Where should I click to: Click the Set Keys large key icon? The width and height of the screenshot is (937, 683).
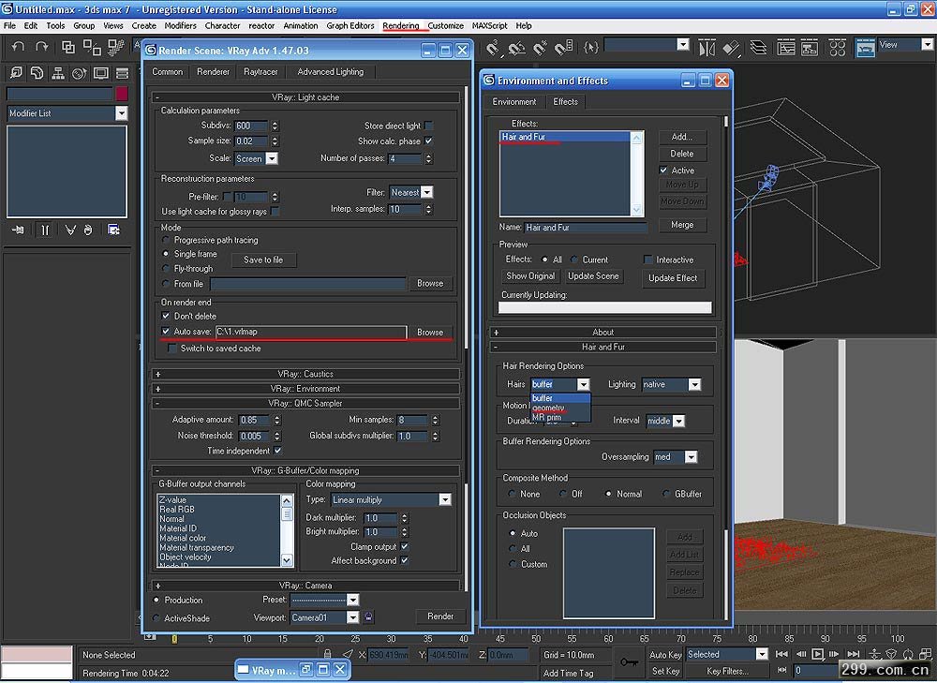pyautogui.click(x=629, y=661)
